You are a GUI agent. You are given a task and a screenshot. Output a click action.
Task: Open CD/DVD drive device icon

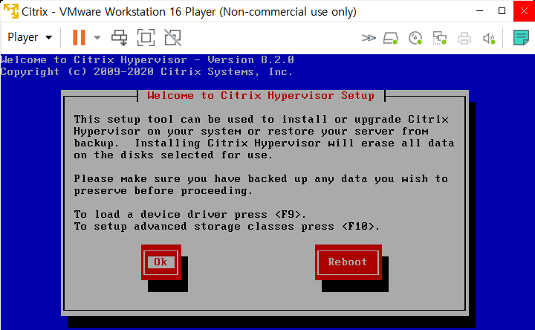(415, 38)
